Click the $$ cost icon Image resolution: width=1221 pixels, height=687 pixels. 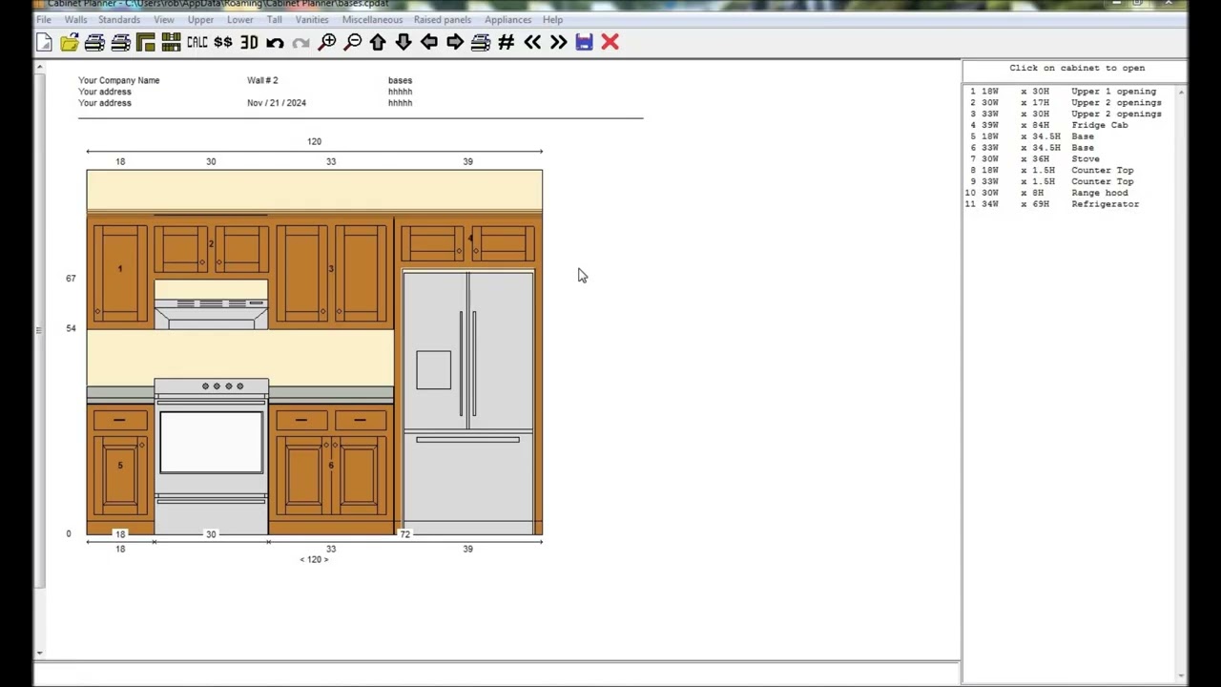coord(222,41)
